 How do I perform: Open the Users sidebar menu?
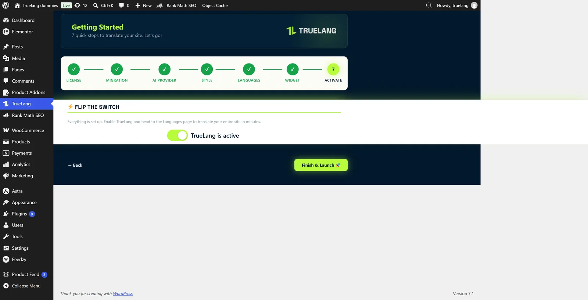26,225
